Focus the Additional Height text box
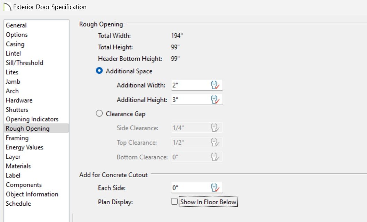The width and height of the screenshot is (367, 222). click(x=189, y=100)
